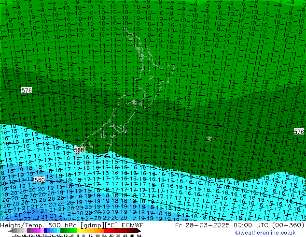The image size is (306, 237).
Task: Click the -54 value on the legend scale
Action: (15, 236)
